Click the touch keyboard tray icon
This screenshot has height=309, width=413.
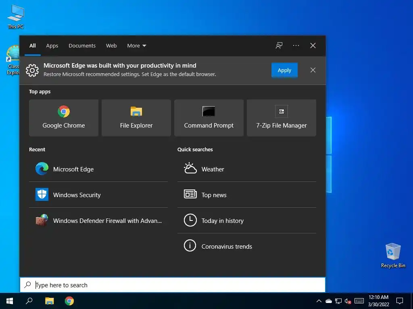[x=359, y=301]
